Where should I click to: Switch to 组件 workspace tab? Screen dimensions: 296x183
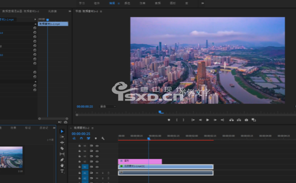coord(97,3)
